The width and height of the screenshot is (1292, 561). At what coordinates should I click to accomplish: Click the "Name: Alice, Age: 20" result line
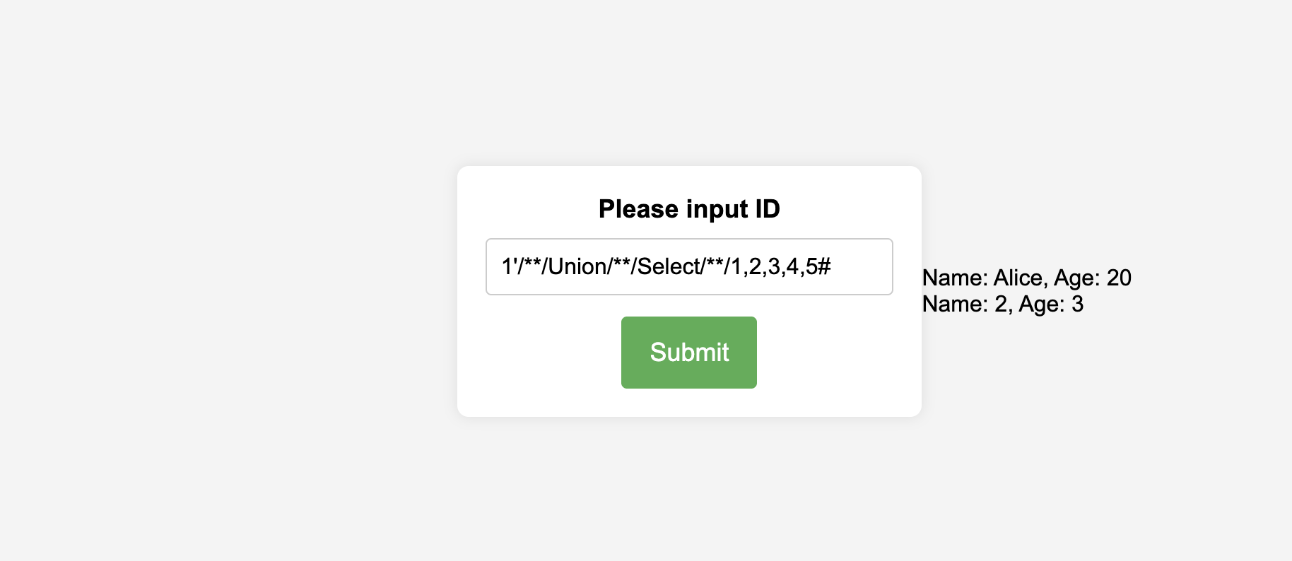1026,278
